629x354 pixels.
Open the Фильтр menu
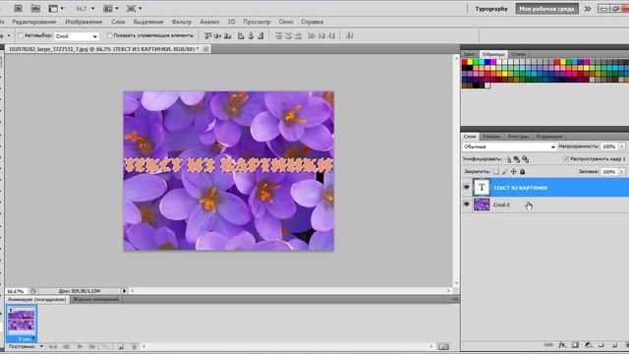(x=181, y=22)
